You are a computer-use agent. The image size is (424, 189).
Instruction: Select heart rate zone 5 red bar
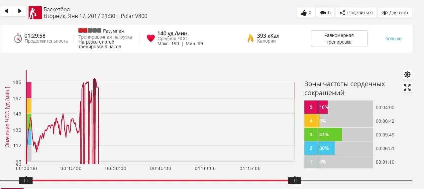point(323,107)
